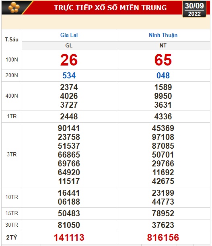This screenshot has width=212, height=246.
Task: Select the '100N' prize label
Action: click(x=12, y=60)
